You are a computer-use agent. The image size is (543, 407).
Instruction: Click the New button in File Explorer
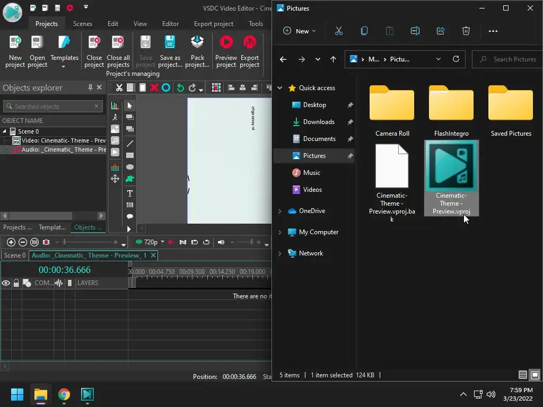pos(299,31)
